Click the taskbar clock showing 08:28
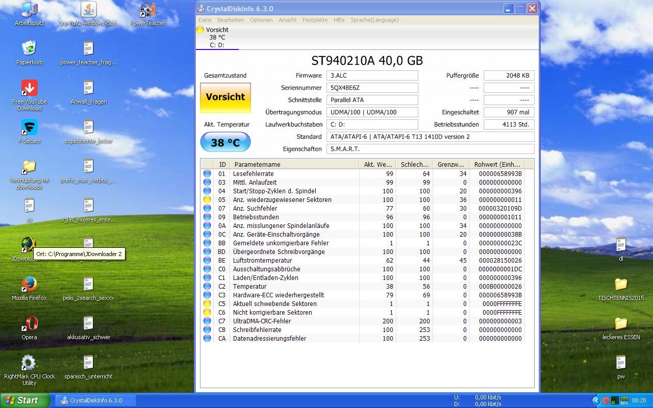The image size is (653, 408). (x=639, y=400)
